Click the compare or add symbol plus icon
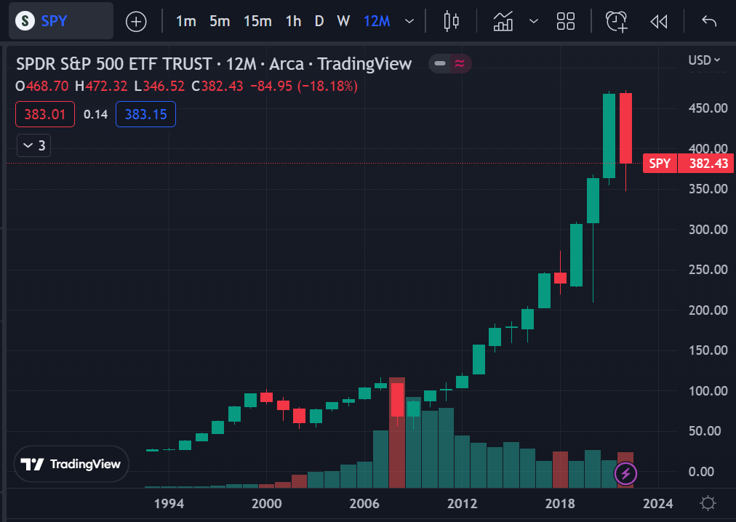 [136, 22]
